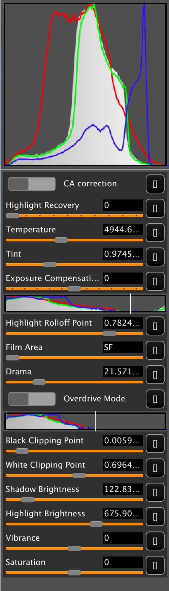
Task: Reset Exposure Compensation with its [] button
Action: pyautogui.click(x=155, y=281)
